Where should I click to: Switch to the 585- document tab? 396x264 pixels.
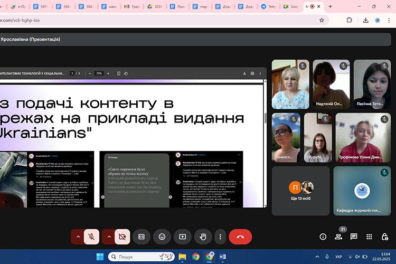coord(63,6)
